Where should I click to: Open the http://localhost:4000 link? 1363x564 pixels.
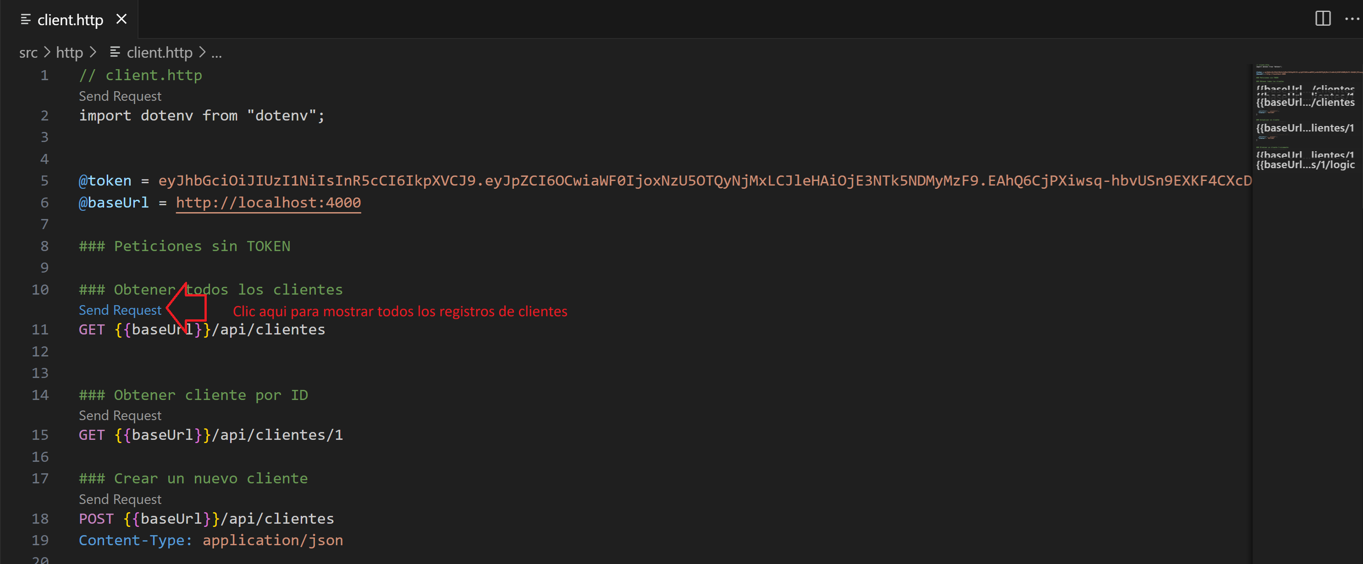click(268, 203)
